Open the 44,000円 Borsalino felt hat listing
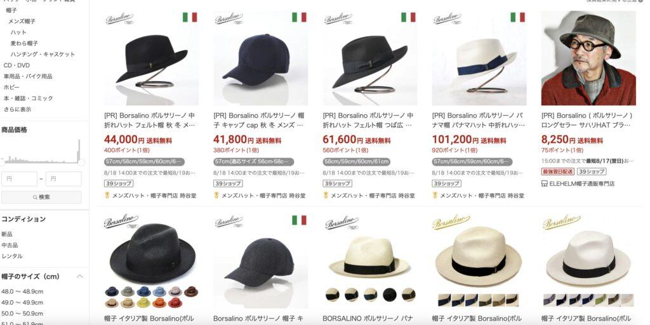650x325 pixels. [x=150, y=120]
